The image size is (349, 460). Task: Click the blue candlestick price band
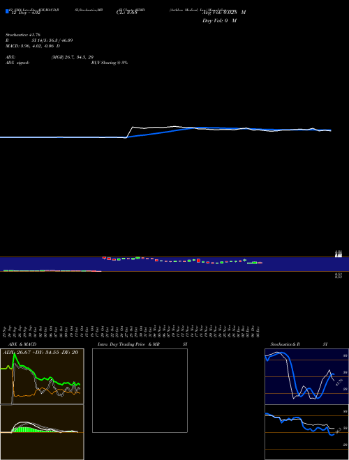click(174, 264)
